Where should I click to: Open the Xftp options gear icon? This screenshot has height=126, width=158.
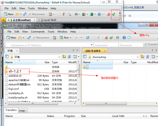pyautogui.click(x=117, y=38)
